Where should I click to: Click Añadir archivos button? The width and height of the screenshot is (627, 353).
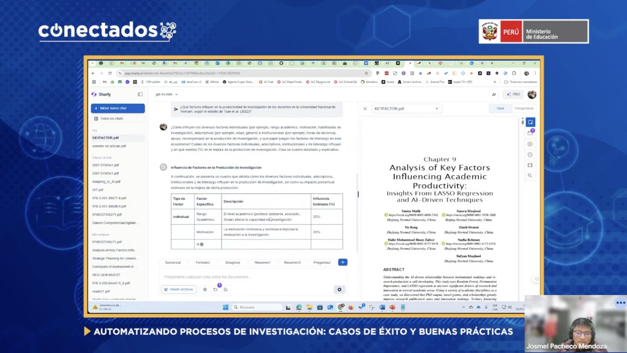tap(179, 289)
